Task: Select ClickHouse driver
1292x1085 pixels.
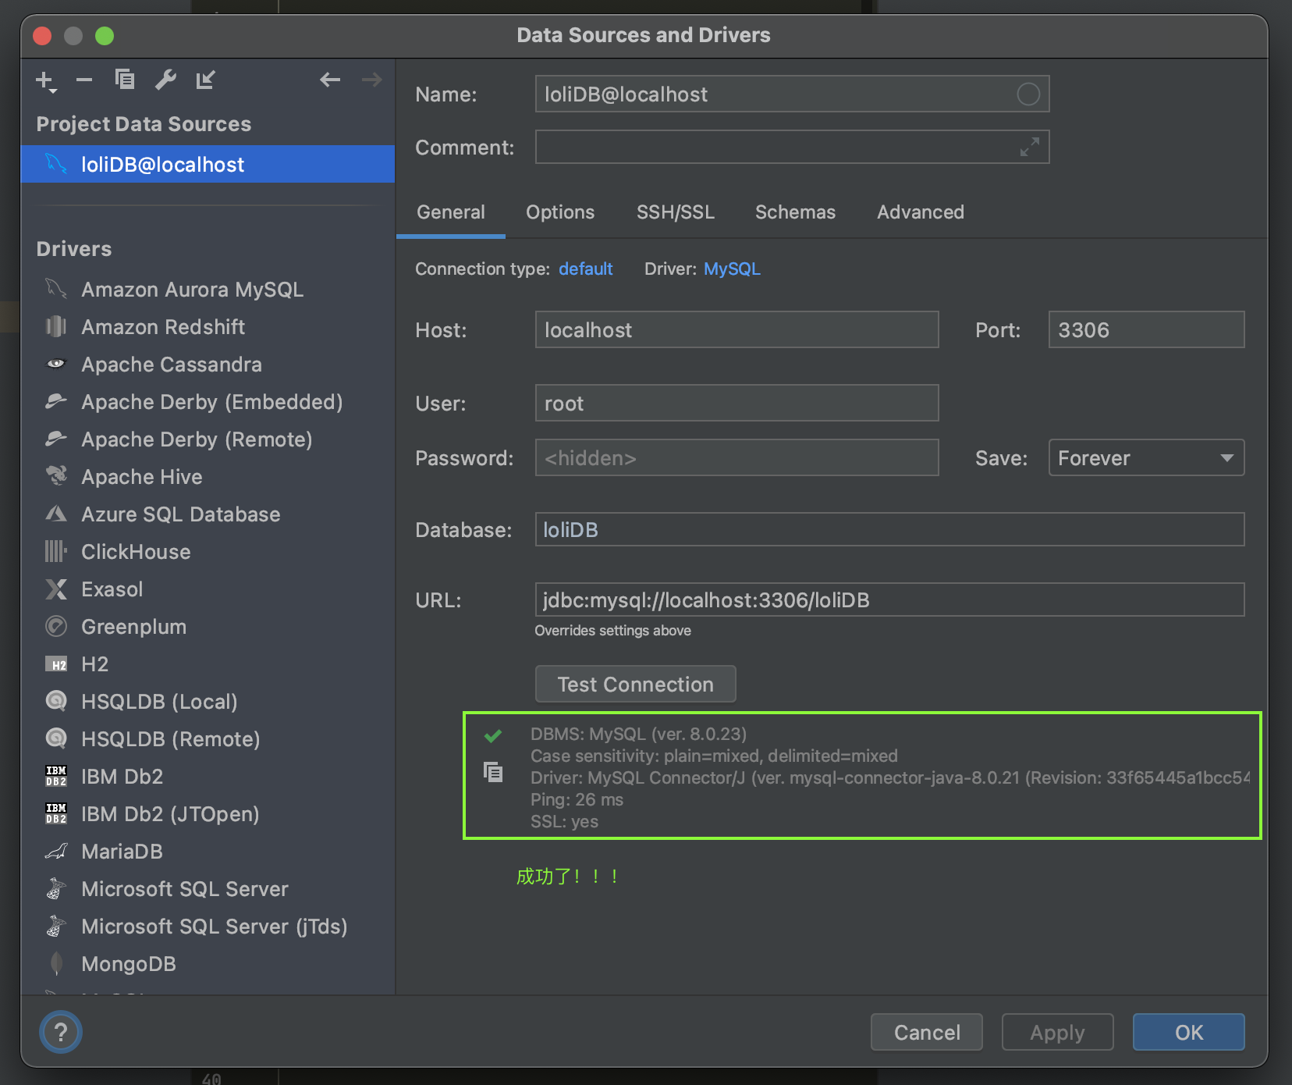Action: 208,552
